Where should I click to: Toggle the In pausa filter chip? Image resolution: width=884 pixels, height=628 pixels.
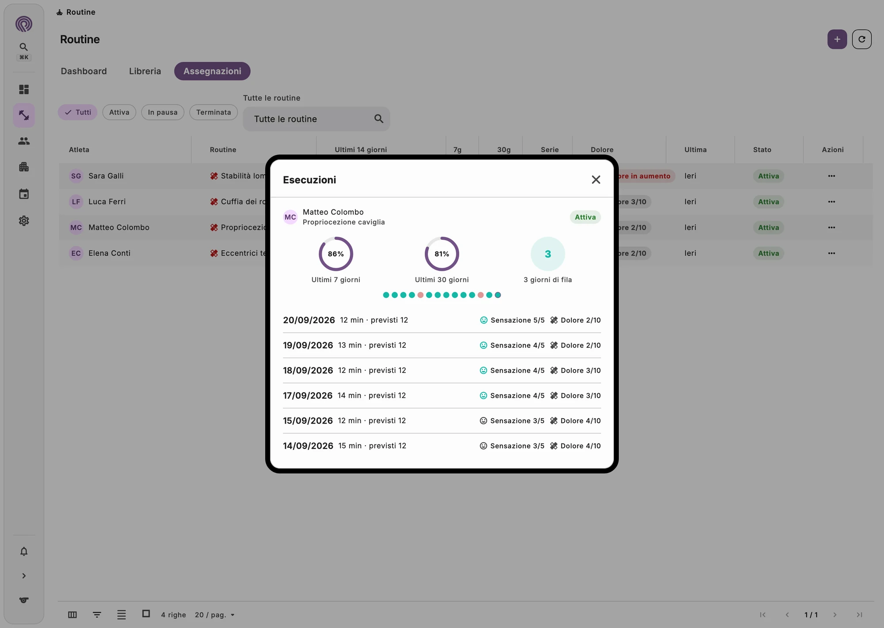coord(163,112)
